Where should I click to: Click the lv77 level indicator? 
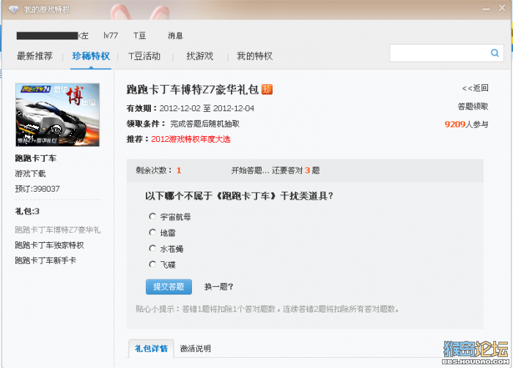click(x=111, y=36)
